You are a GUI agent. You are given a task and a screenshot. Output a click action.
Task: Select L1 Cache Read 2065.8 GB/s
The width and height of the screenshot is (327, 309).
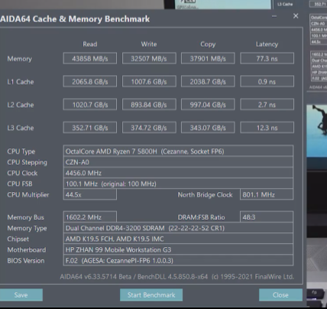pyautogui.click(x=90, y=81)
